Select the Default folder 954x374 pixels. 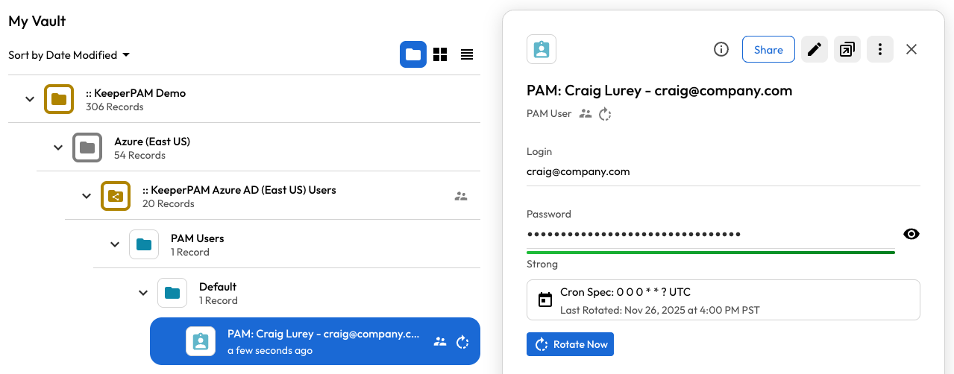point(217,293)
